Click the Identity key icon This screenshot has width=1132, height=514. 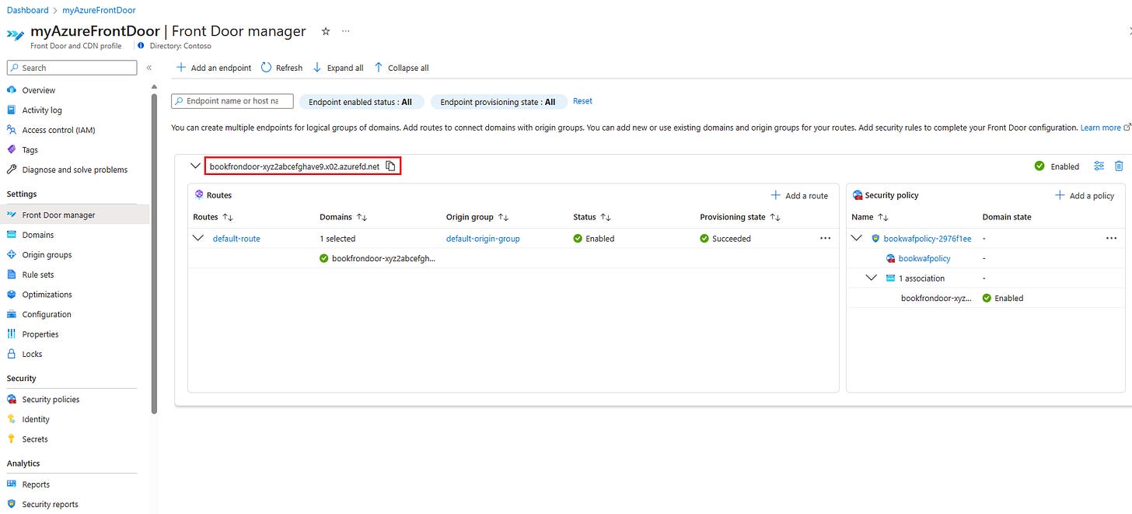tap(12, 419)
